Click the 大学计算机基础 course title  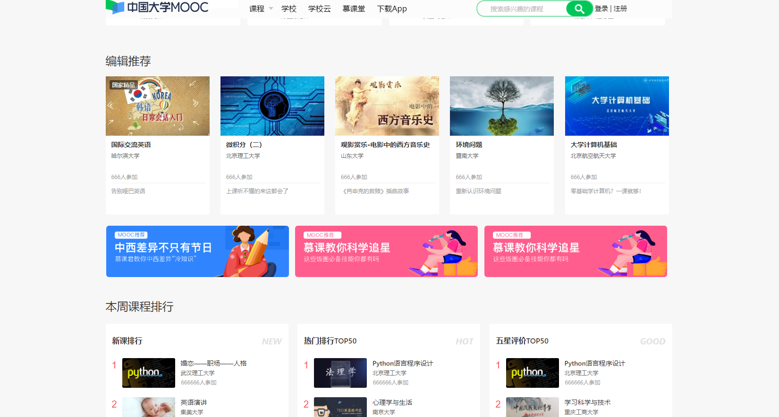[594, 145]
